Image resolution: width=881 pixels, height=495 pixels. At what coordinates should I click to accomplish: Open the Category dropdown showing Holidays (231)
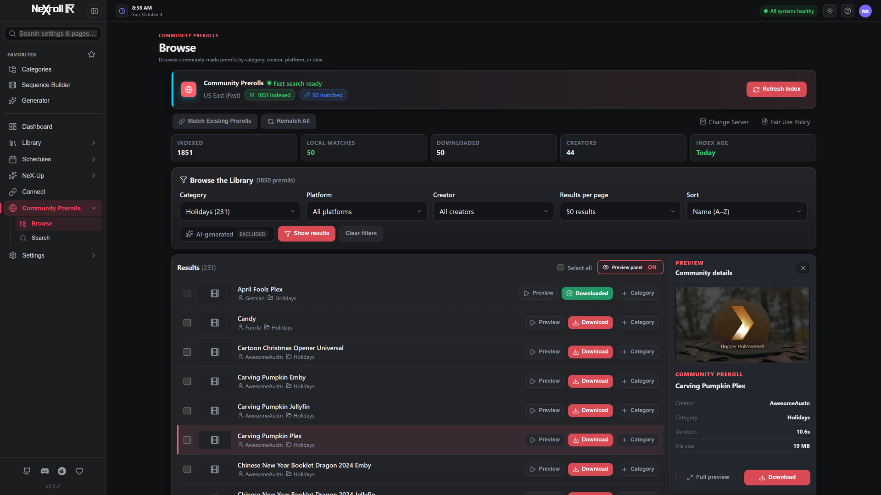(240, 211)
